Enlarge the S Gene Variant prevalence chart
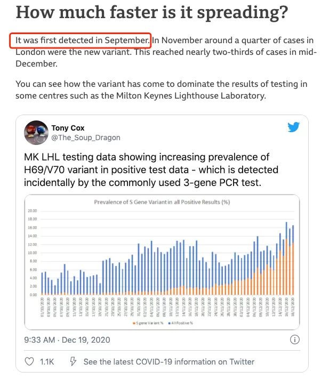321x380 pixels. [162, 262]
